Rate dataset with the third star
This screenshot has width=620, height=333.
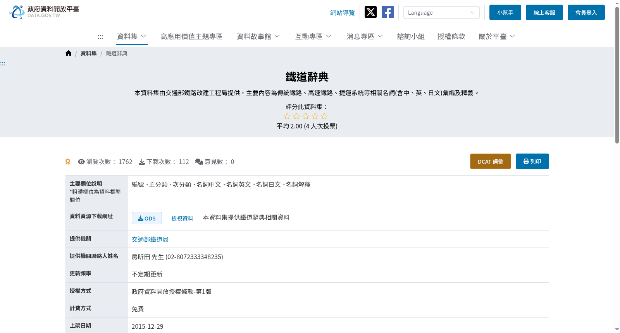pos(306,116)
